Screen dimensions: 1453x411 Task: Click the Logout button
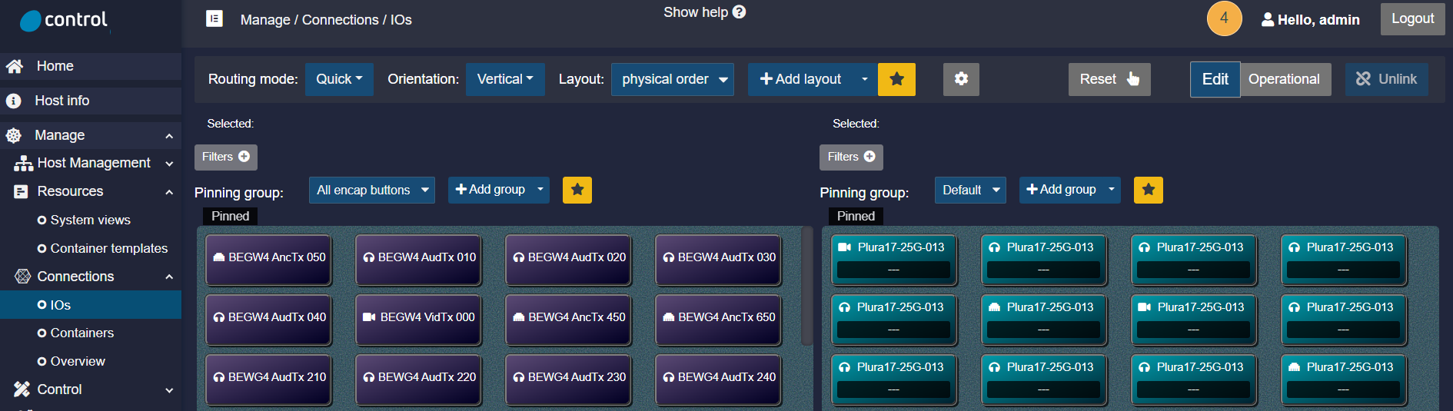[x=1412, y=18]
